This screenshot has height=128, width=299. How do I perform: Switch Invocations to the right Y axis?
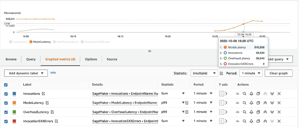[226, 94]
